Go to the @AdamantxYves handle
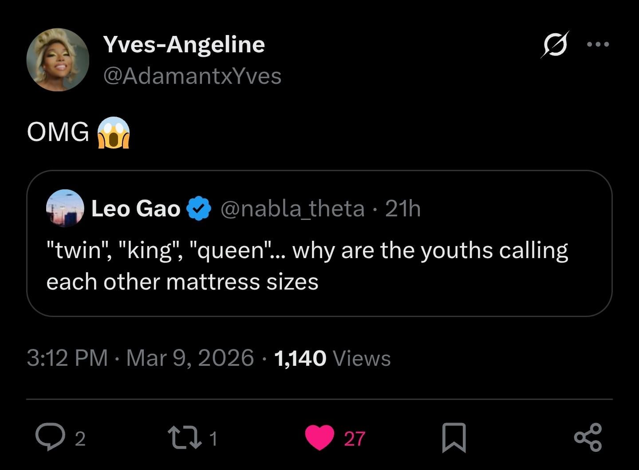 click(192, 76)
